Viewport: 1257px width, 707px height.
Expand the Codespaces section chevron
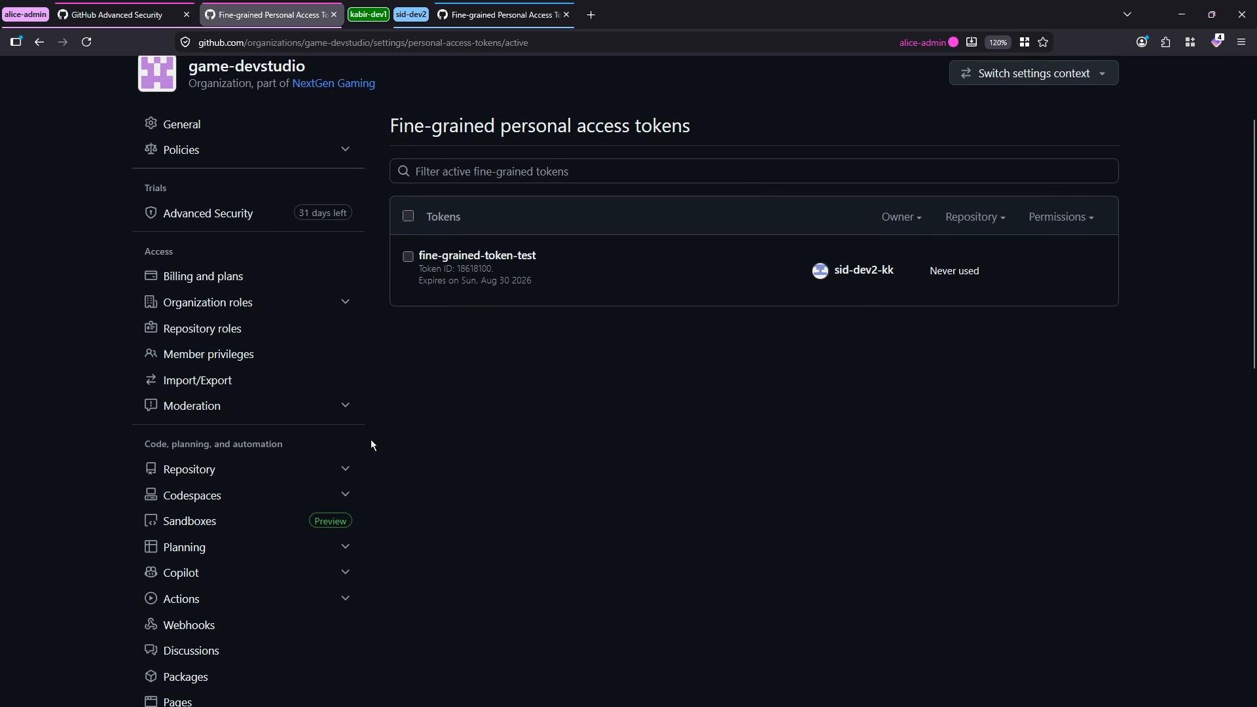pos(345,495)
